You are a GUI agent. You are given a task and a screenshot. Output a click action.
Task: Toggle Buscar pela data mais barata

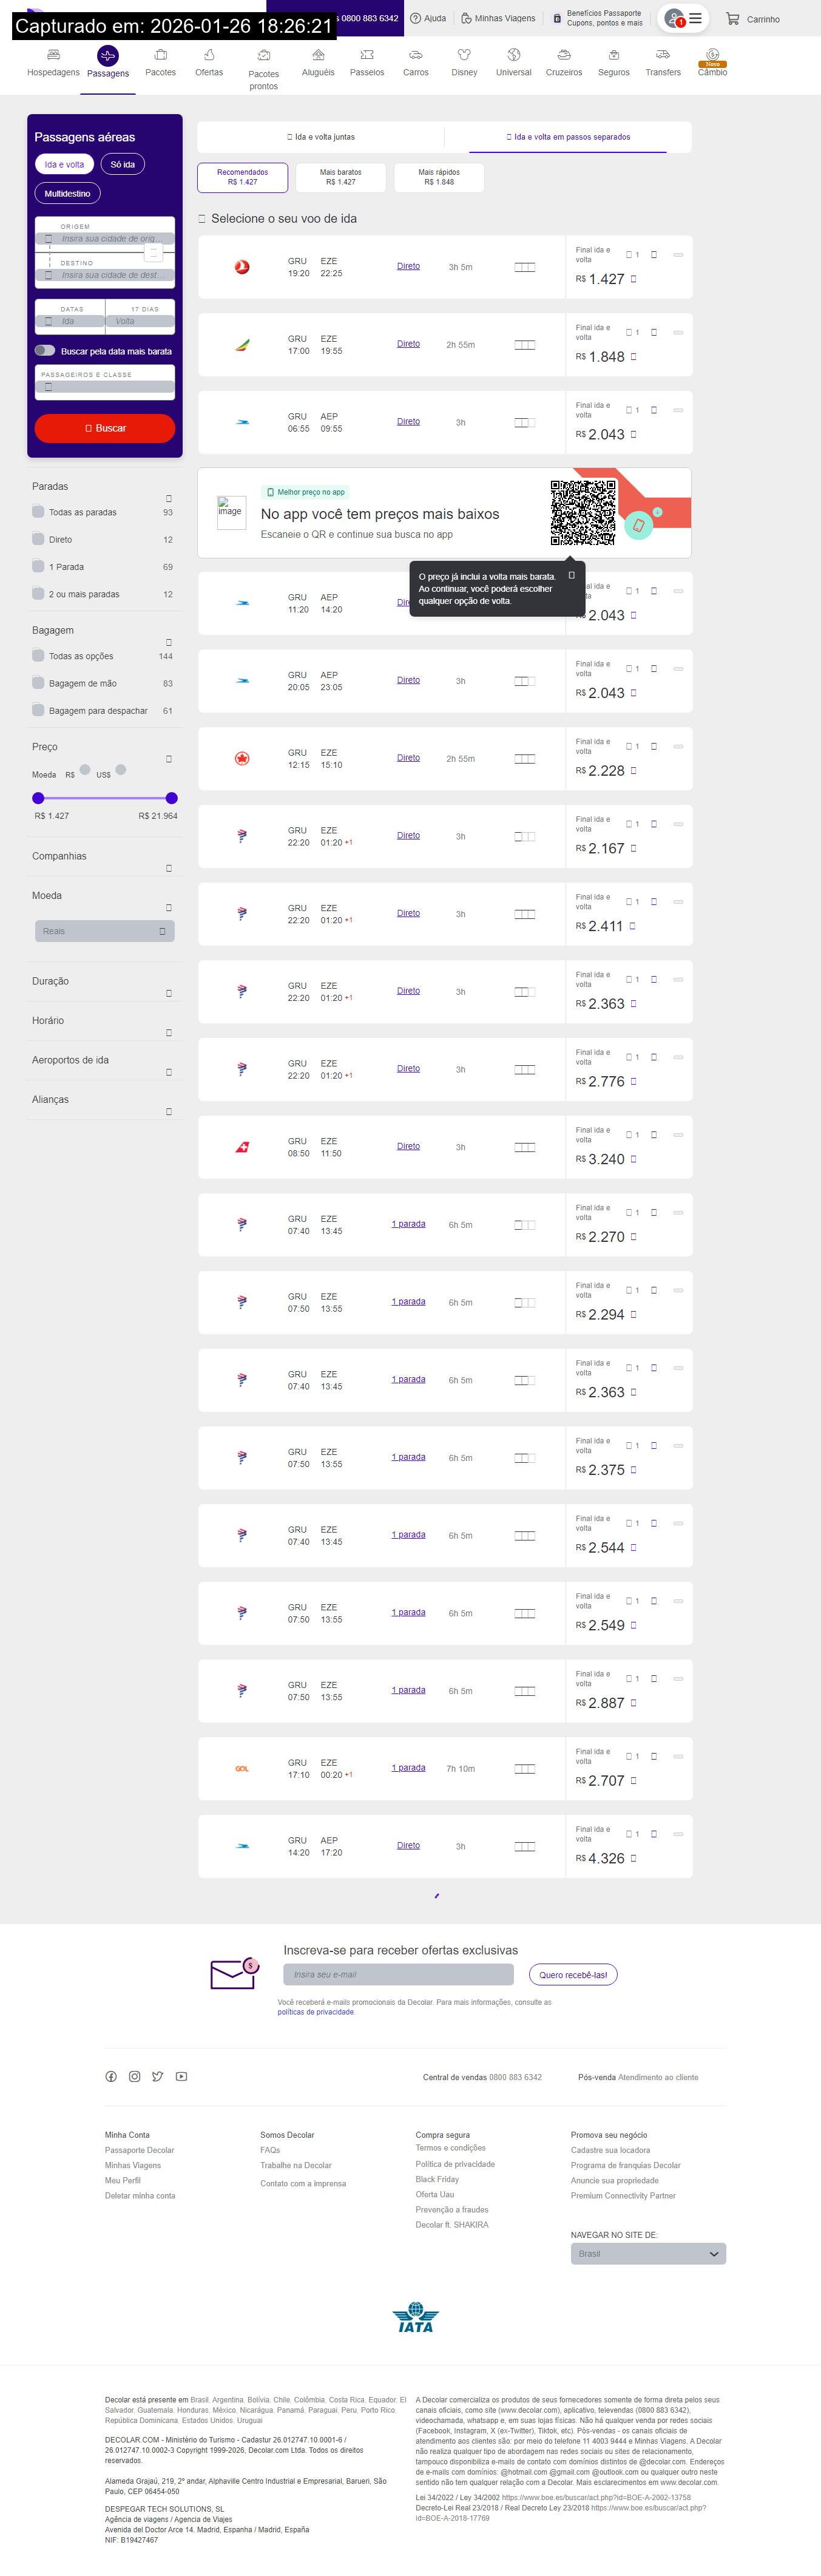(x=45, y=351)
